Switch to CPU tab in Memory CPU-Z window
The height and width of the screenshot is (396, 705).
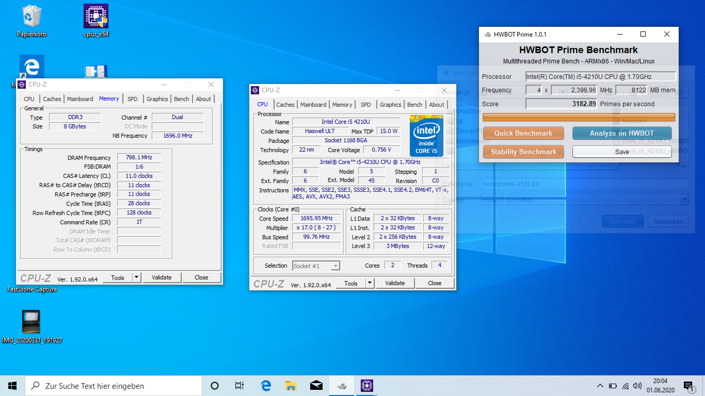coord(29,99)
